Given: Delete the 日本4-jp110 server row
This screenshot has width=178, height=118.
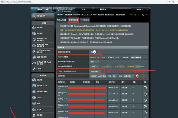Looking at the screenshot, I should point(145,106).
